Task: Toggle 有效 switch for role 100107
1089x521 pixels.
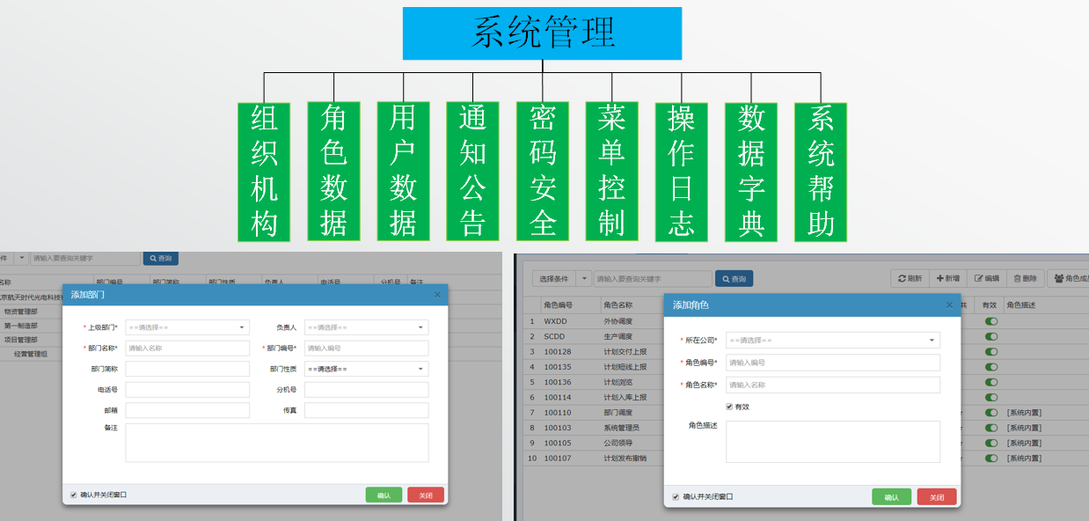Action: point(991,459)
